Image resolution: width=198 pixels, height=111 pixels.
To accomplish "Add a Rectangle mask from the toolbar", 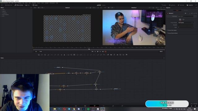I will [x=85, y=55].
